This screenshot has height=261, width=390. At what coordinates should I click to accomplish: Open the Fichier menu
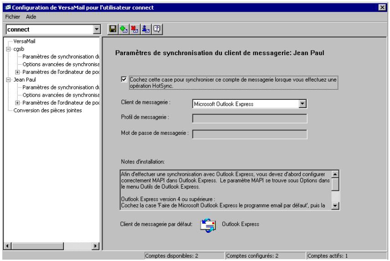(13, 17)
